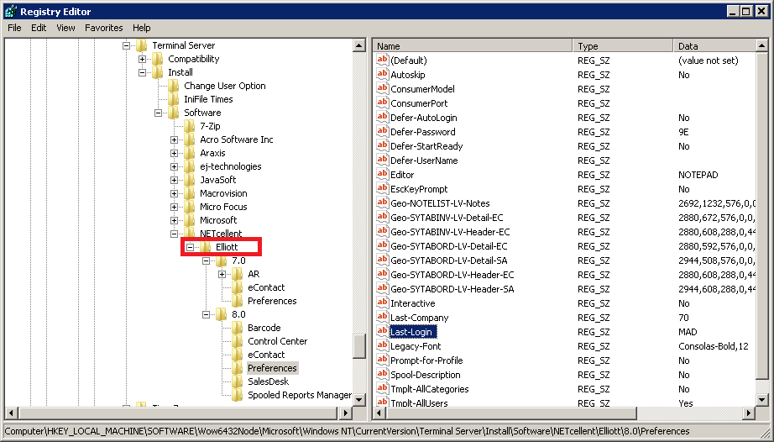Collapse the Software key under Install
Viewport: 774px width, 442px height.
(158, 113)
